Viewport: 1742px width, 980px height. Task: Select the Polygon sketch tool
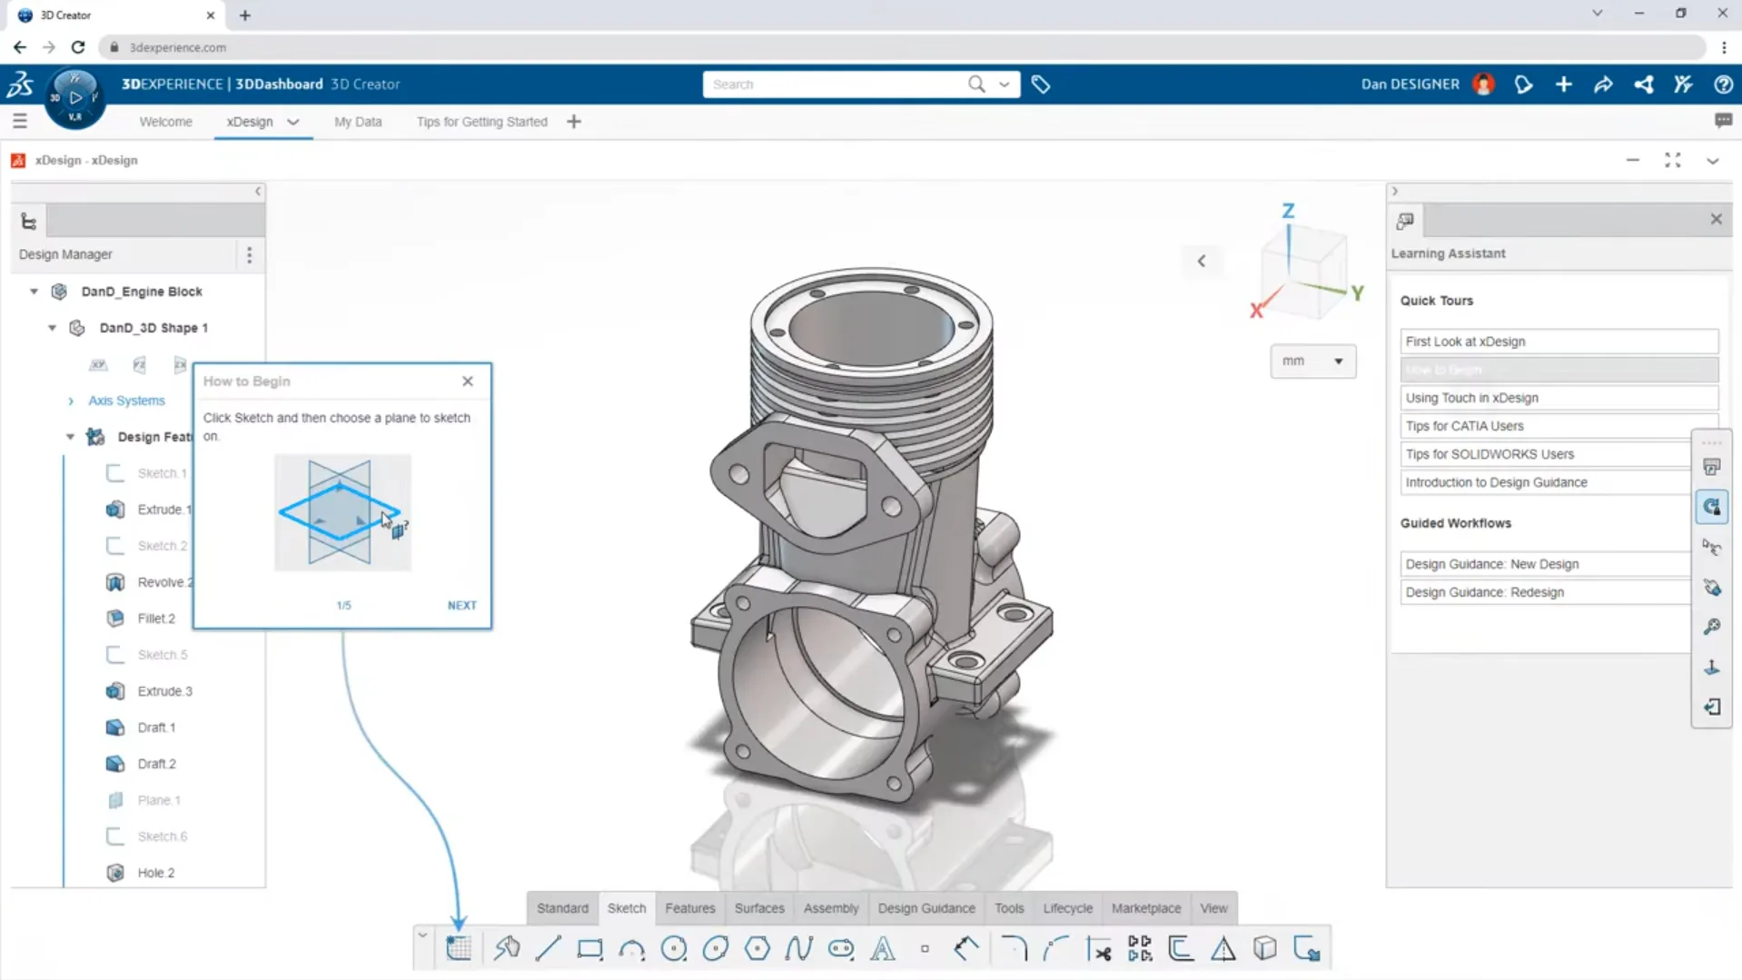[757, 949]
